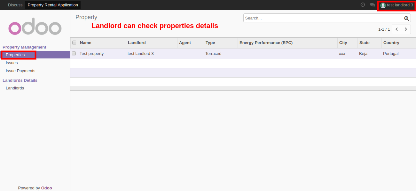Screen dimensions: 416x191
Task: Click the '1-1 / 1' pager counter
Action: coord(384,29)
